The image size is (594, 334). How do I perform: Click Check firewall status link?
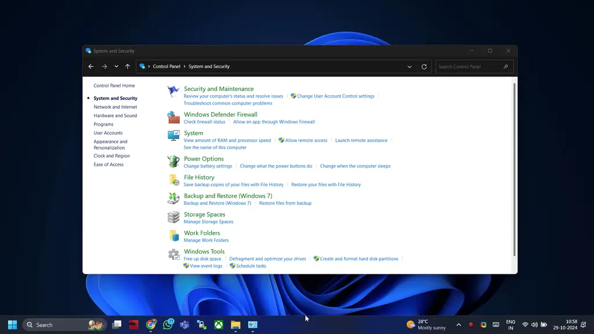click(204, 122)
